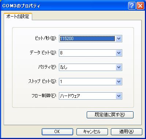Screen dimensions: 146x139
Task: Click the ビット/秒(B) label
Action: (46, 39)
